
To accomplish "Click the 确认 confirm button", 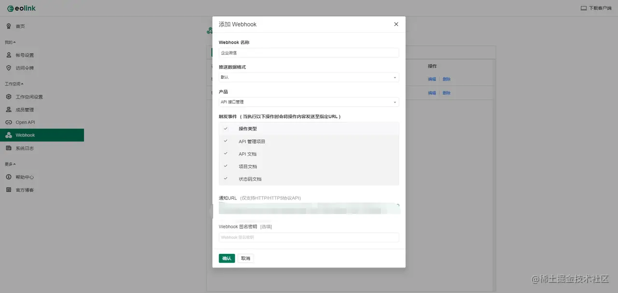I will point(226,258).
